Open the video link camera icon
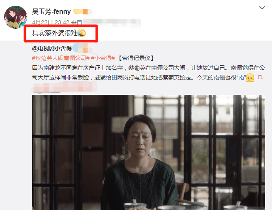Screen dimensions: 272x210 point(261,77)
